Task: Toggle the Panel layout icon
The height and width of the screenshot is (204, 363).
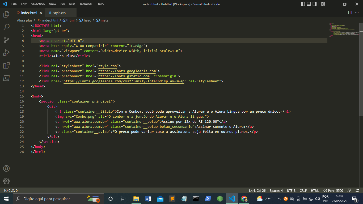Action: (x=309, y=4)
